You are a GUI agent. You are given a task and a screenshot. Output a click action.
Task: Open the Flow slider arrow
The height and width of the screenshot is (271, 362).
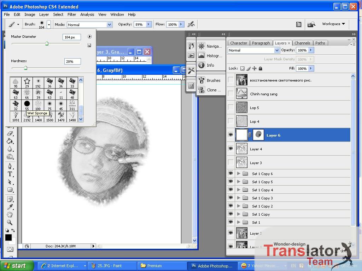pyautogui.click(x=181, y=24)
